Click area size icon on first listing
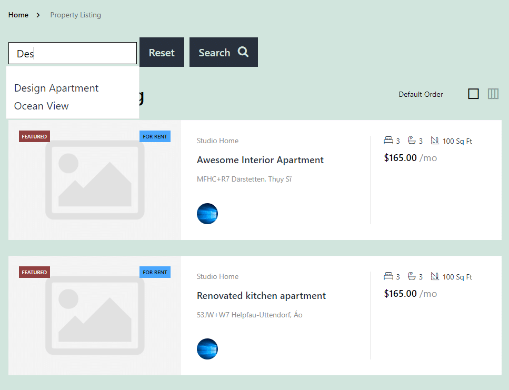This screenshot has width=509, height=390. 435,141
